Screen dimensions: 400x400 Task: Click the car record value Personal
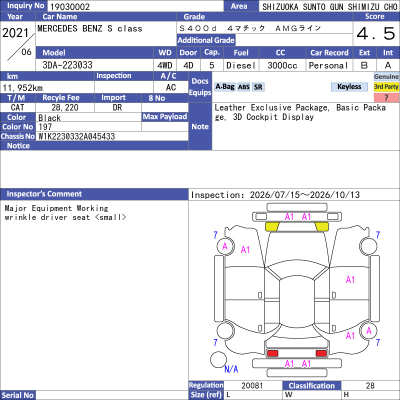(x=328, y=65)
